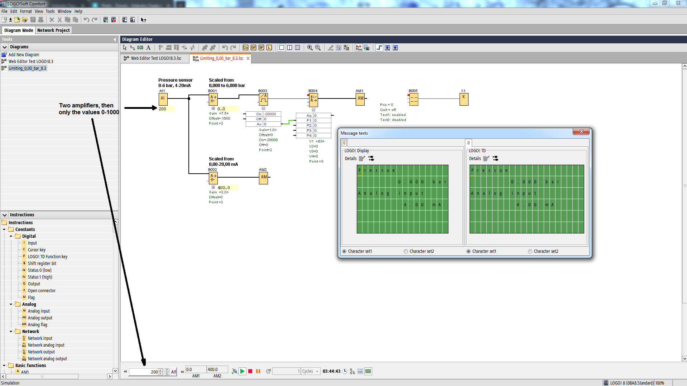
Task: Click Add New Diagram
Action: point(24,55)
